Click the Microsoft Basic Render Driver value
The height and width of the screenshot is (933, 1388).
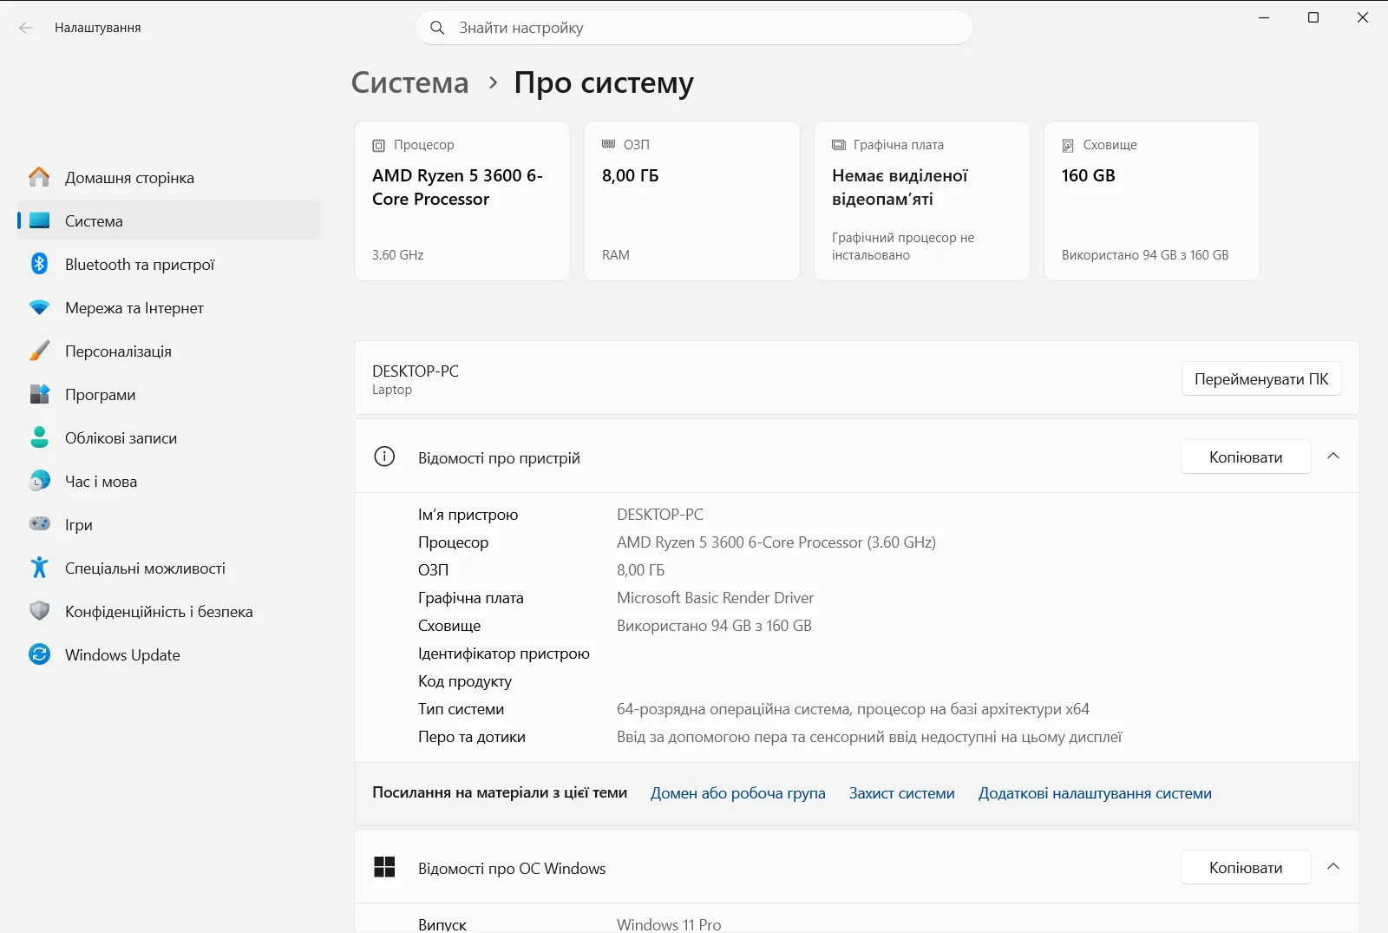coord(715,597)
